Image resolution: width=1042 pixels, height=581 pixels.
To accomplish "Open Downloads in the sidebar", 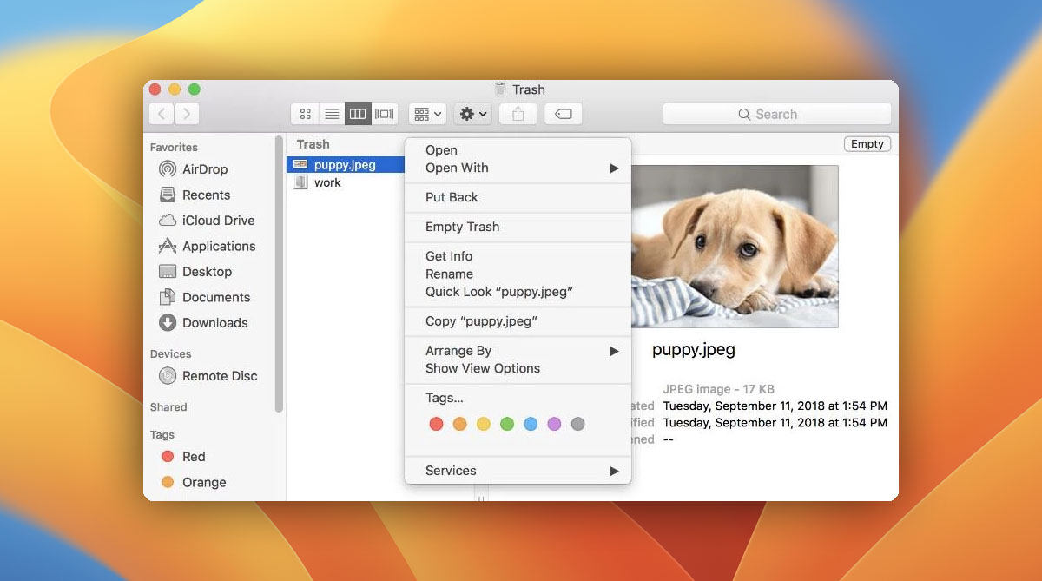I will coord(214,323).
